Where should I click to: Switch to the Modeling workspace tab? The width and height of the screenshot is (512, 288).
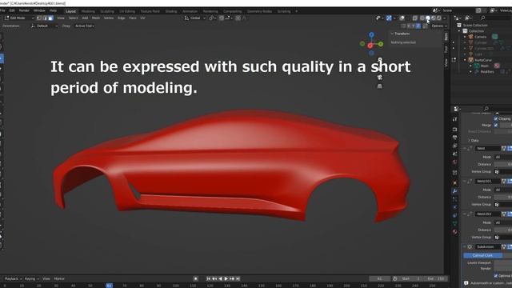(88, 11)
